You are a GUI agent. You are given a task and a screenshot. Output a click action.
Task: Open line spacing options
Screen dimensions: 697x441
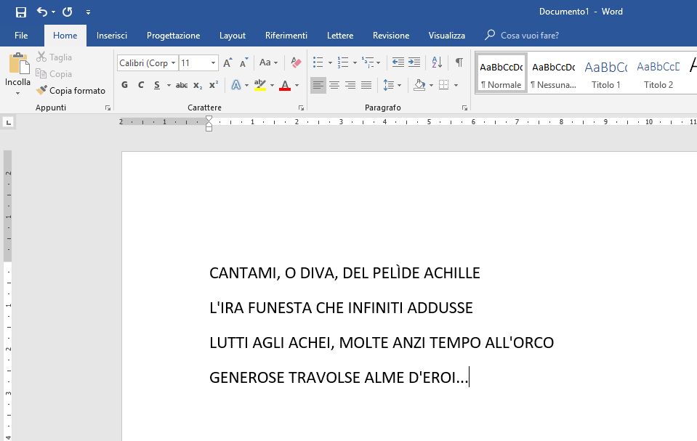point(392,85)
